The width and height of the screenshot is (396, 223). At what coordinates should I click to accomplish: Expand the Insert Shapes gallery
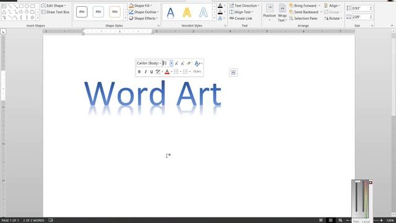click(x=38, y=18)
